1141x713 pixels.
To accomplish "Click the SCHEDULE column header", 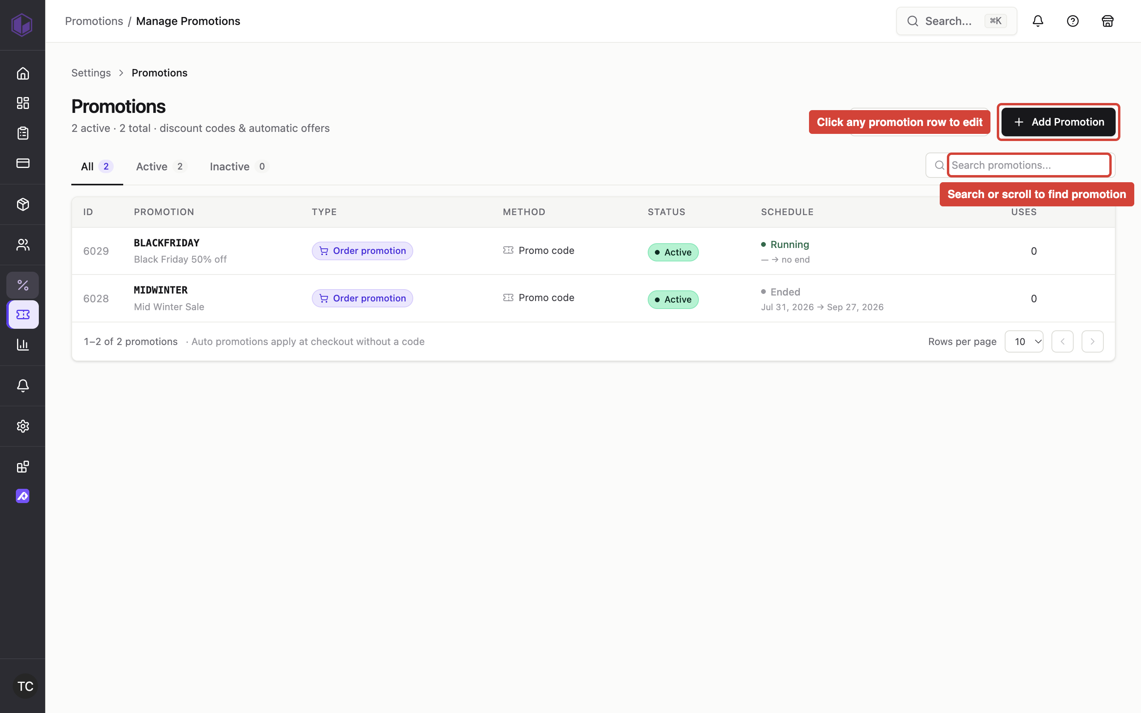I will click(x=787, y=212).
